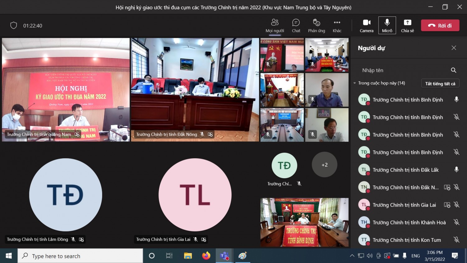Open the system volume control
Image resolution: width=467 pixels, height=263 pixels.
(370, 256)
